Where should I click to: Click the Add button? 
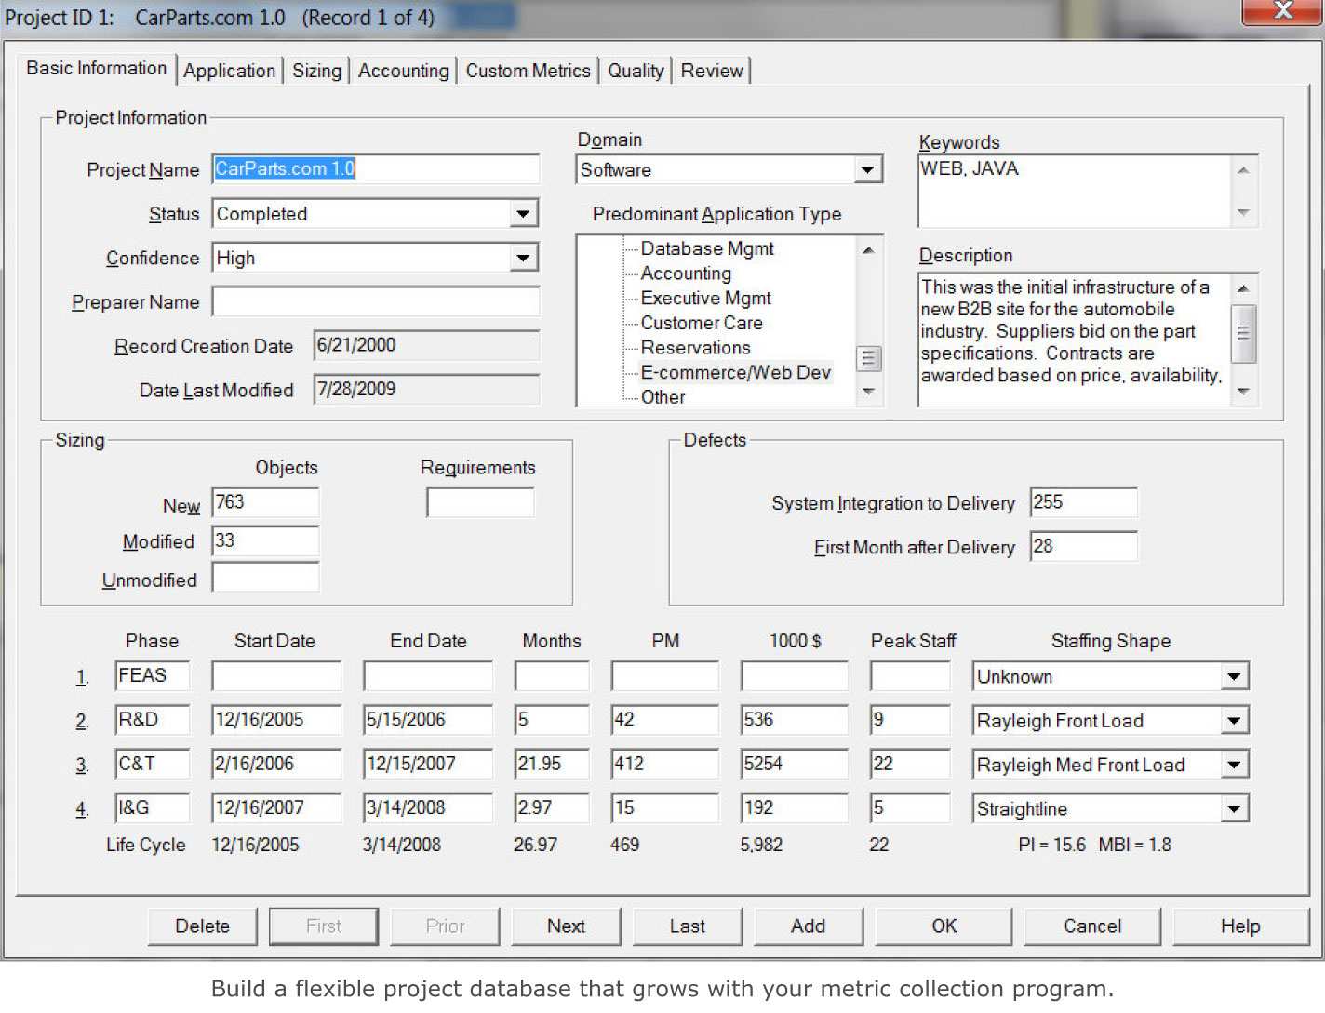pos(808,926)
